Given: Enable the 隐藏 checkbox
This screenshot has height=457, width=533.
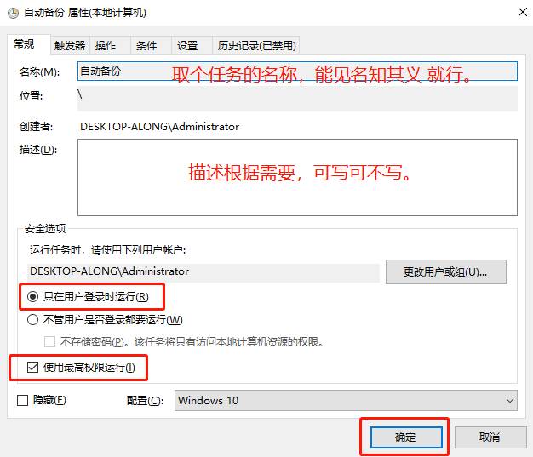Looking at the screenshot, I should (x=22, y=400).
